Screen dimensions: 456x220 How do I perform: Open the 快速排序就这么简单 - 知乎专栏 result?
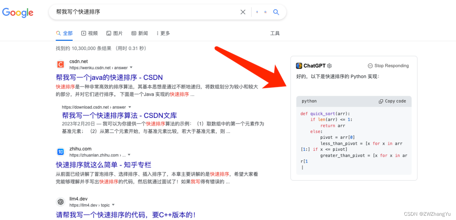click(x=104, y=165)
